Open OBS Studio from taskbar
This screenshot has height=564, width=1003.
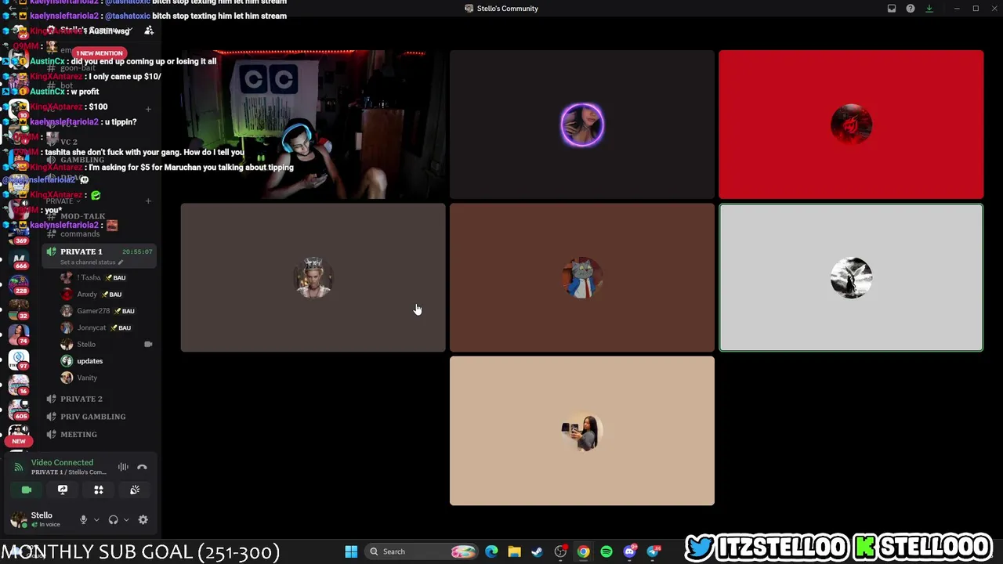(560, 551)
